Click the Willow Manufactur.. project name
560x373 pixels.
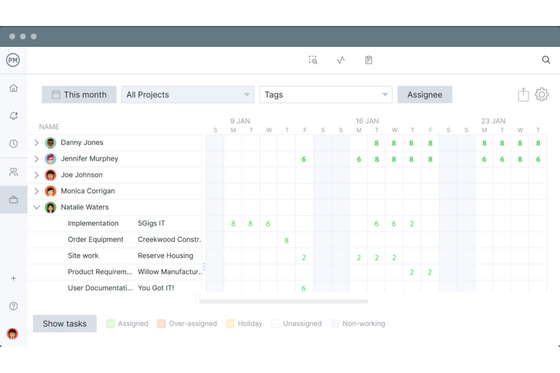[x=170, y=272]
